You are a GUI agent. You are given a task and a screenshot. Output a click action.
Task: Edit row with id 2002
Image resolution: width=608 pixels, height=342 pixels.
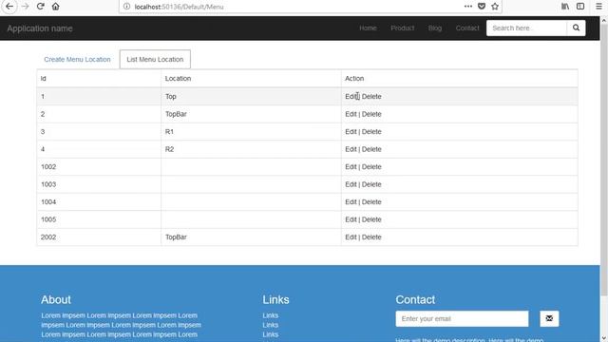pyautogui.click(x=351, y=237)
